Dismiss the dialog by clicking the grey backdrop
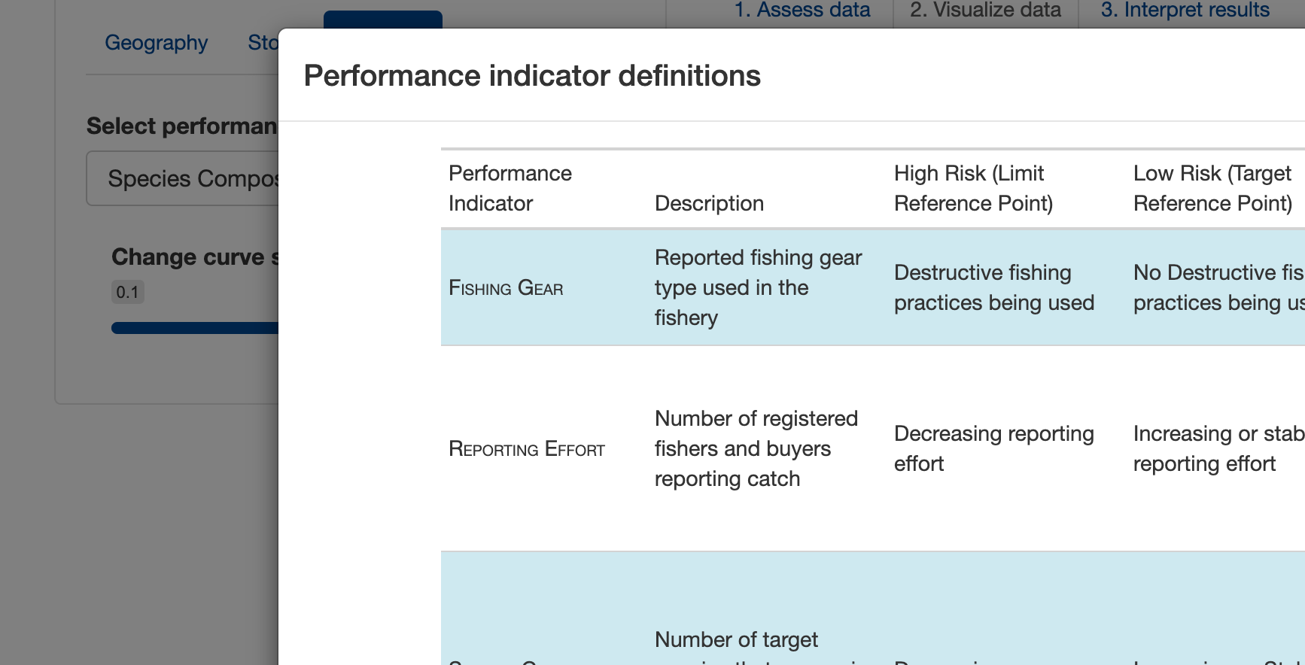This screenshot has width=1305, height=665. (135, 527)
